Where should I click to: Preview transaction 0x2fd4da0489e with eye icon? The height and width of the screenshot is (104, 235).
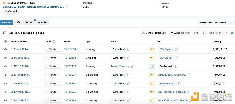(x=5, y=49)
